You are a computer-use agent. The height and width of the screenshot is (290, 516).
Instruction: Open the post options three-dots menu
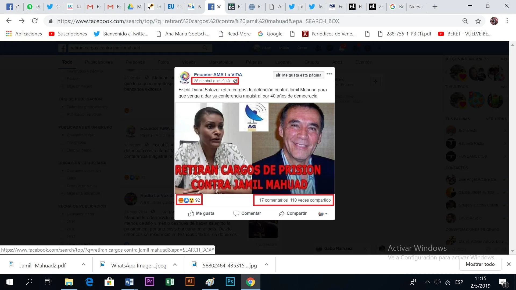pos(329,74)
